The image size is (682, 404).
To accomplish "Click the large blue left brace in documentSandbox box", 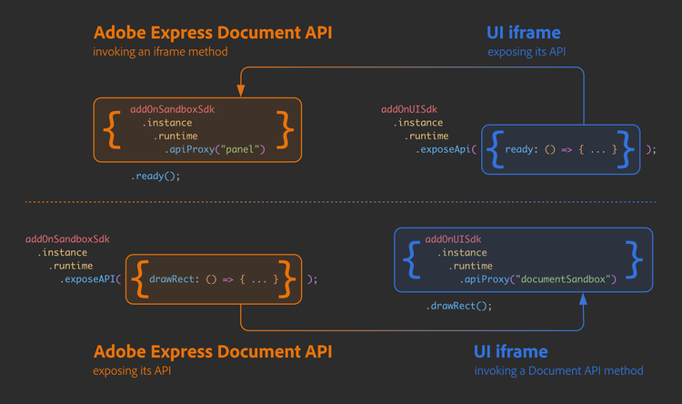I will [413, 258].
